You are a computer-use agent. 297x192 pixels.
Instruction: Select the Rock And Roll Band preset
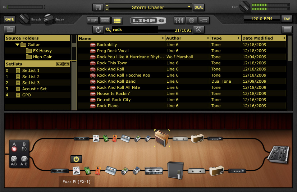pyautogui.click(x=116, y=81)
